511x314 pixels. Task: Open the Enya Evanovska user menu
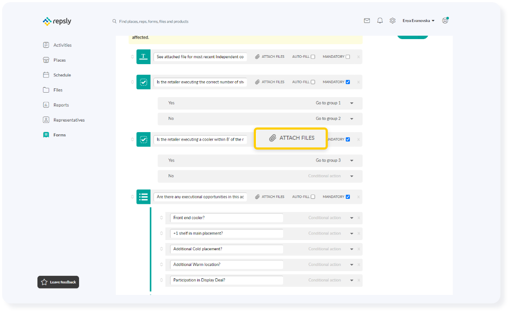tap(418, 21)
